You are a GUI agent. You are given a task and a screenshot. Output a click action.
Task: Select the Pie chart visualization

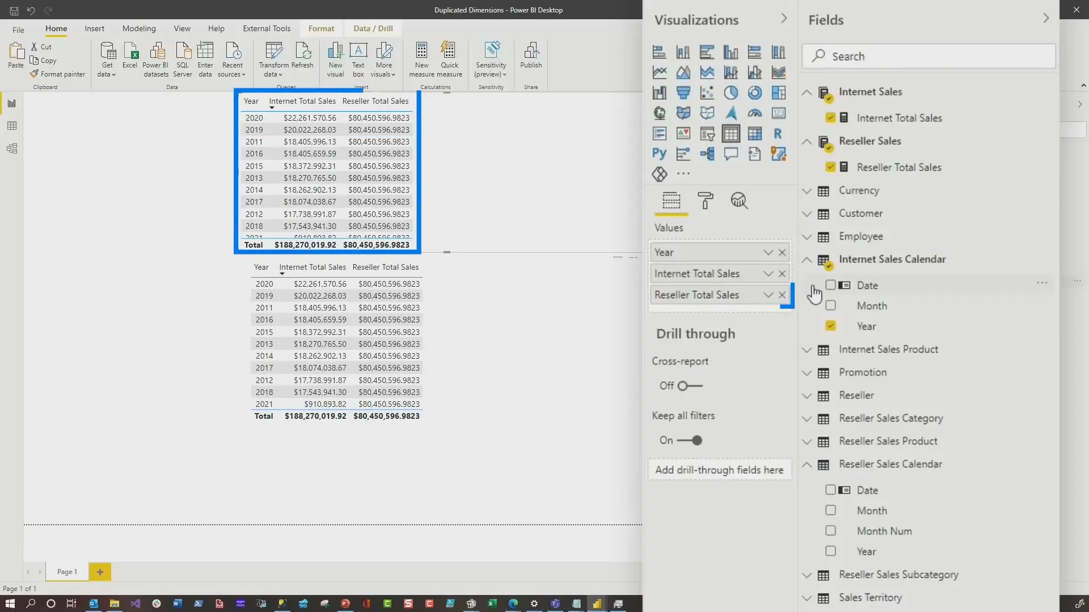(x=731, y=92)
